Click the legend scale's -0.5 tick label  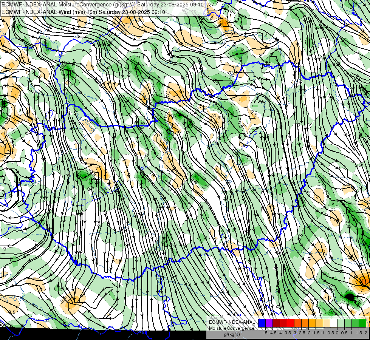coord(330,333)
